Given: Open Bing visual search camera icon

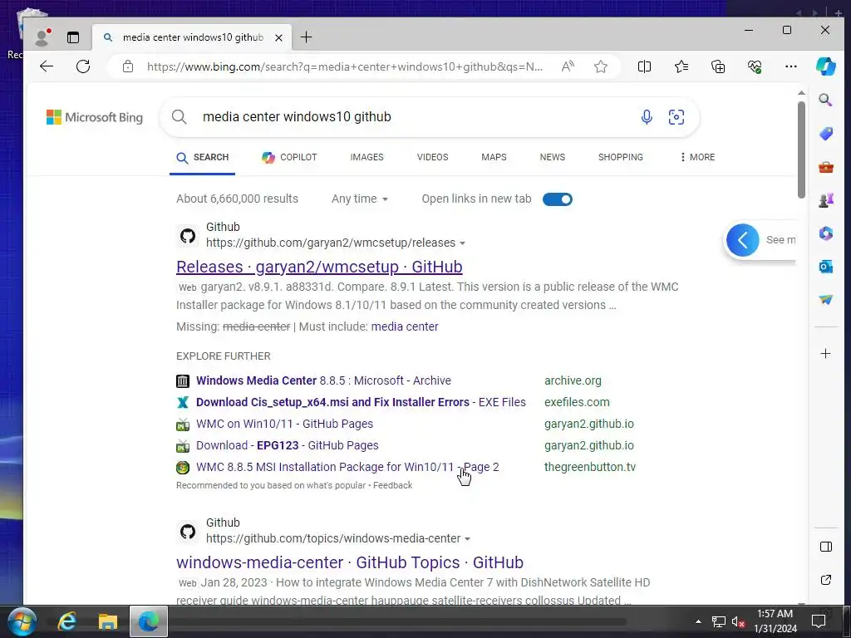Looking at the screenshot, I should click(676, 117).
